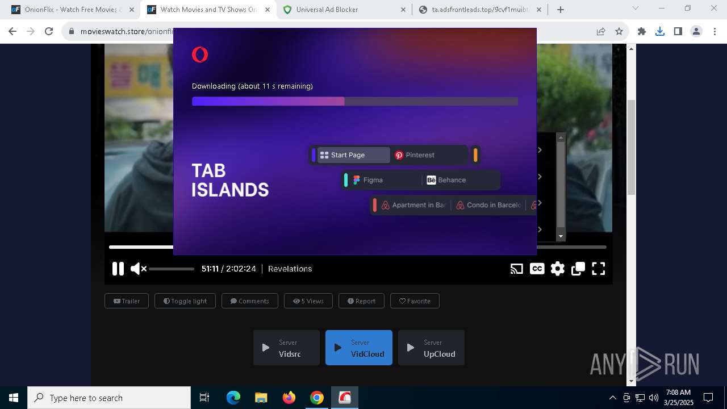This screenshot has width=727, height=409.
Task: Open File Explorer from taskbar
Action: pos(261,398)
